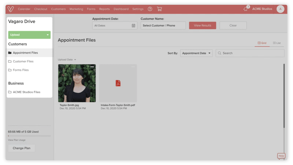Click the storage usage progress bar

[29, 136]
